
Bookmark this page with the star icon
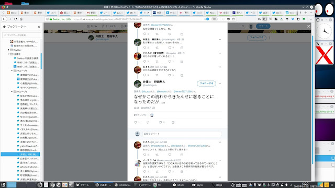pyautogui.click(x=233, y=19)
